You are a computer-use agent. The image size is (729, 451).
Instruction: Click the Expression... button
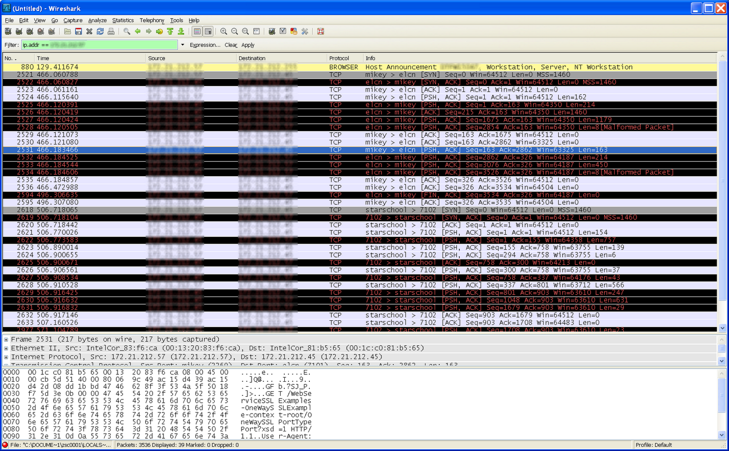[x=205, y=45]
